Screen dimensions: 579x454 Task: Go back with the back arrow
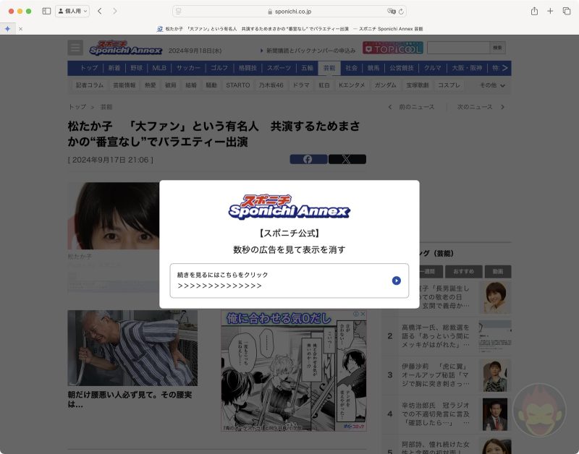pyautogui.click(x=100, y=12)
